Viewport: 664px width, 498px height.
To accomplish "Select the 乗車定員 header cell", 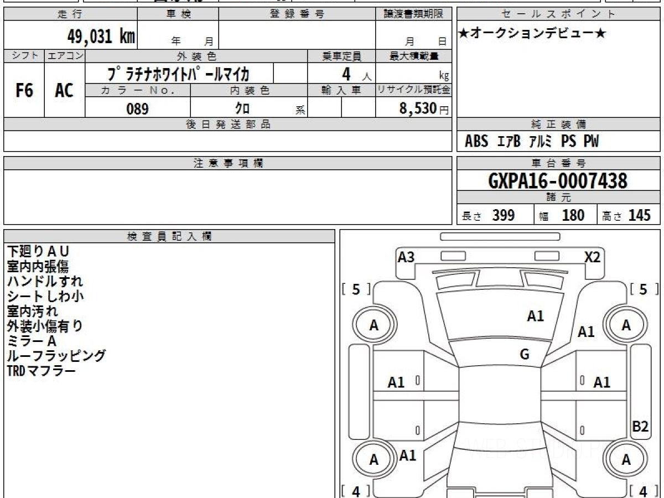I will click(x=341, y=56).
